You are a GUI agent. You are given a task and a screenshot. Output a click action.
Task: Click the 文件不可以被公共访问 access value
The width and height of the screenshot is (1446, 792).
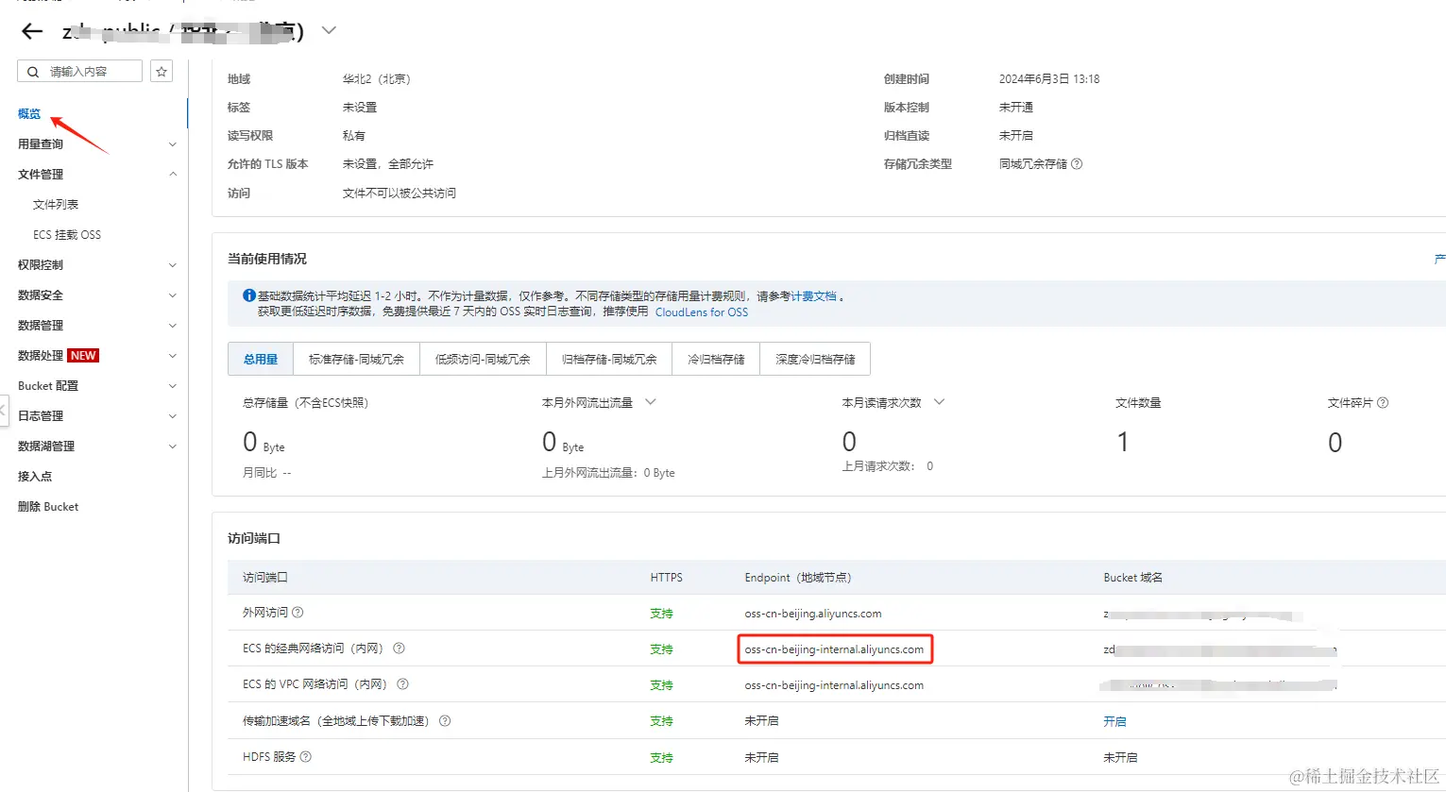pos(400,194)
